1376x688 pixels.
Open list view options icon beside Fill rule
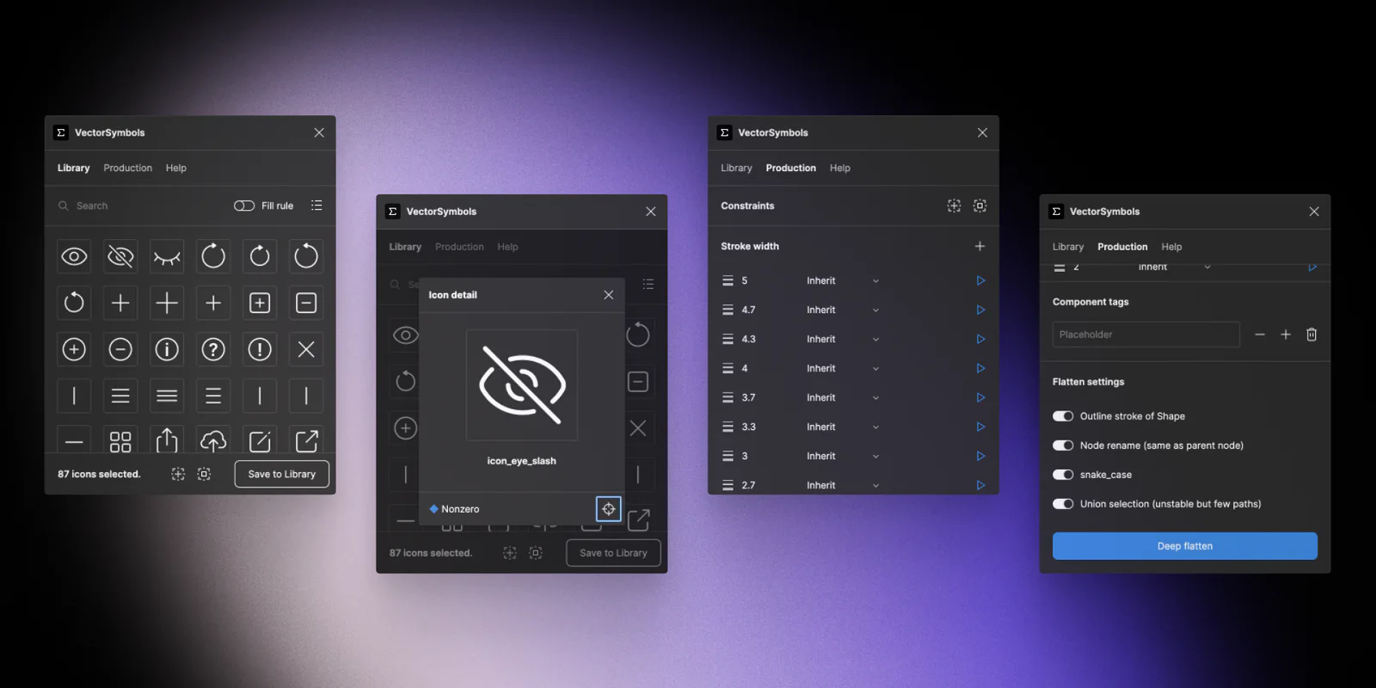point(316,206)
